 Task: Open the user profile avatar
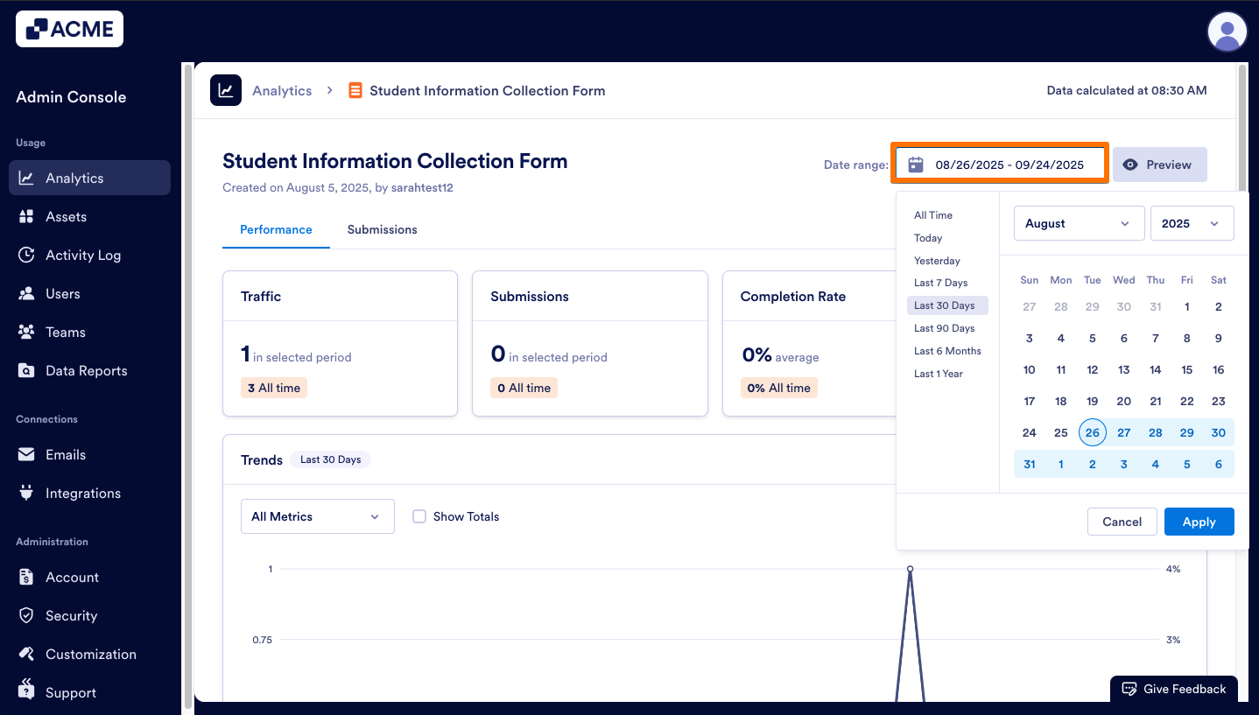pyautogui.click(x=1227, y=32)
